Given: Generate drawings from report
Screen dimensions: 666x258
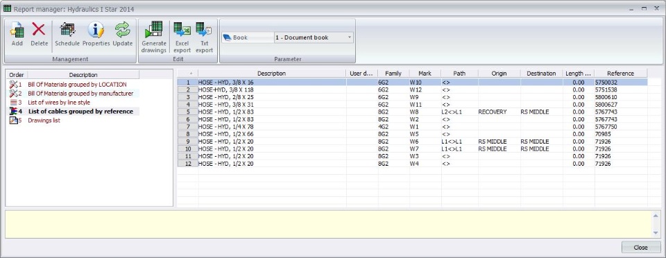Looking at the screenshot, I should pos(154,37).
